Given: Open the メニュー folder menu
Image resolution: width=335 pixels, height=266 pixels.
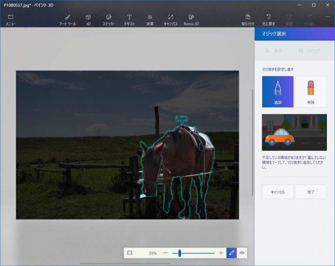Looking at the screenshot, I should [x=10, y=20].
